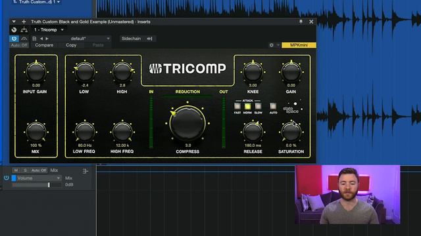Load the previous preset arrow

click(x=41, y=39)
